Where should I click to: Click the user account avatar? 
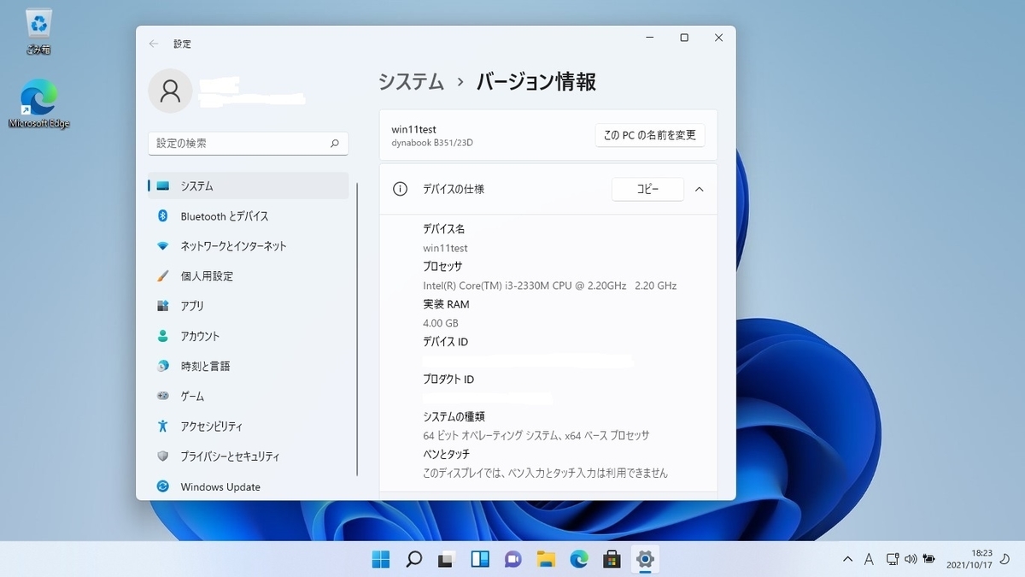click(170, 91)
